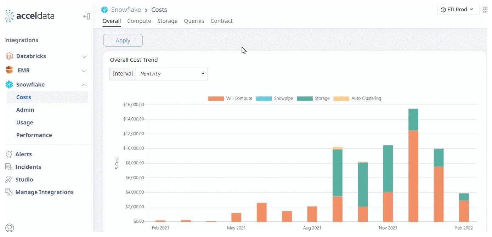
Task: Switch to the Queries tab
Action: pyautogui.click(x=194, y=21)
